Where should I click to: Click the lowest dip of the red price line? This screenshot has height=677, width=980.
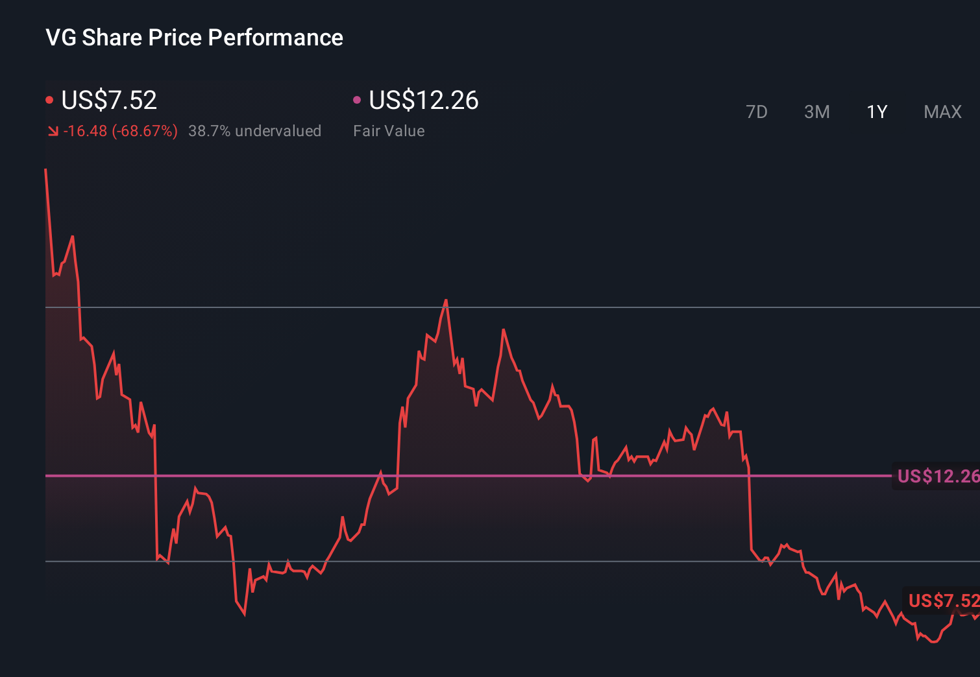click(x=933, y=643)
